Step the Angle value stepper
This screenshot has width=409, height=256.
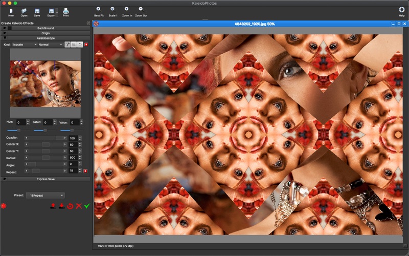pos(80,164)
